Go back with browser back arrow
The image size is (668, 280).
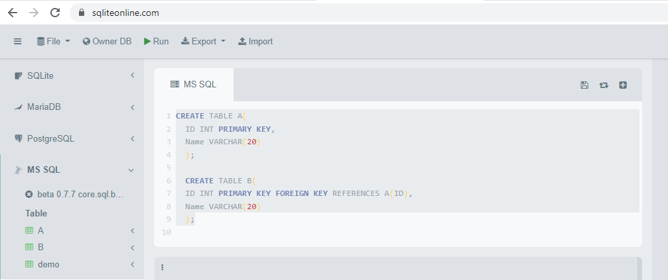click(x=13, y=13)
